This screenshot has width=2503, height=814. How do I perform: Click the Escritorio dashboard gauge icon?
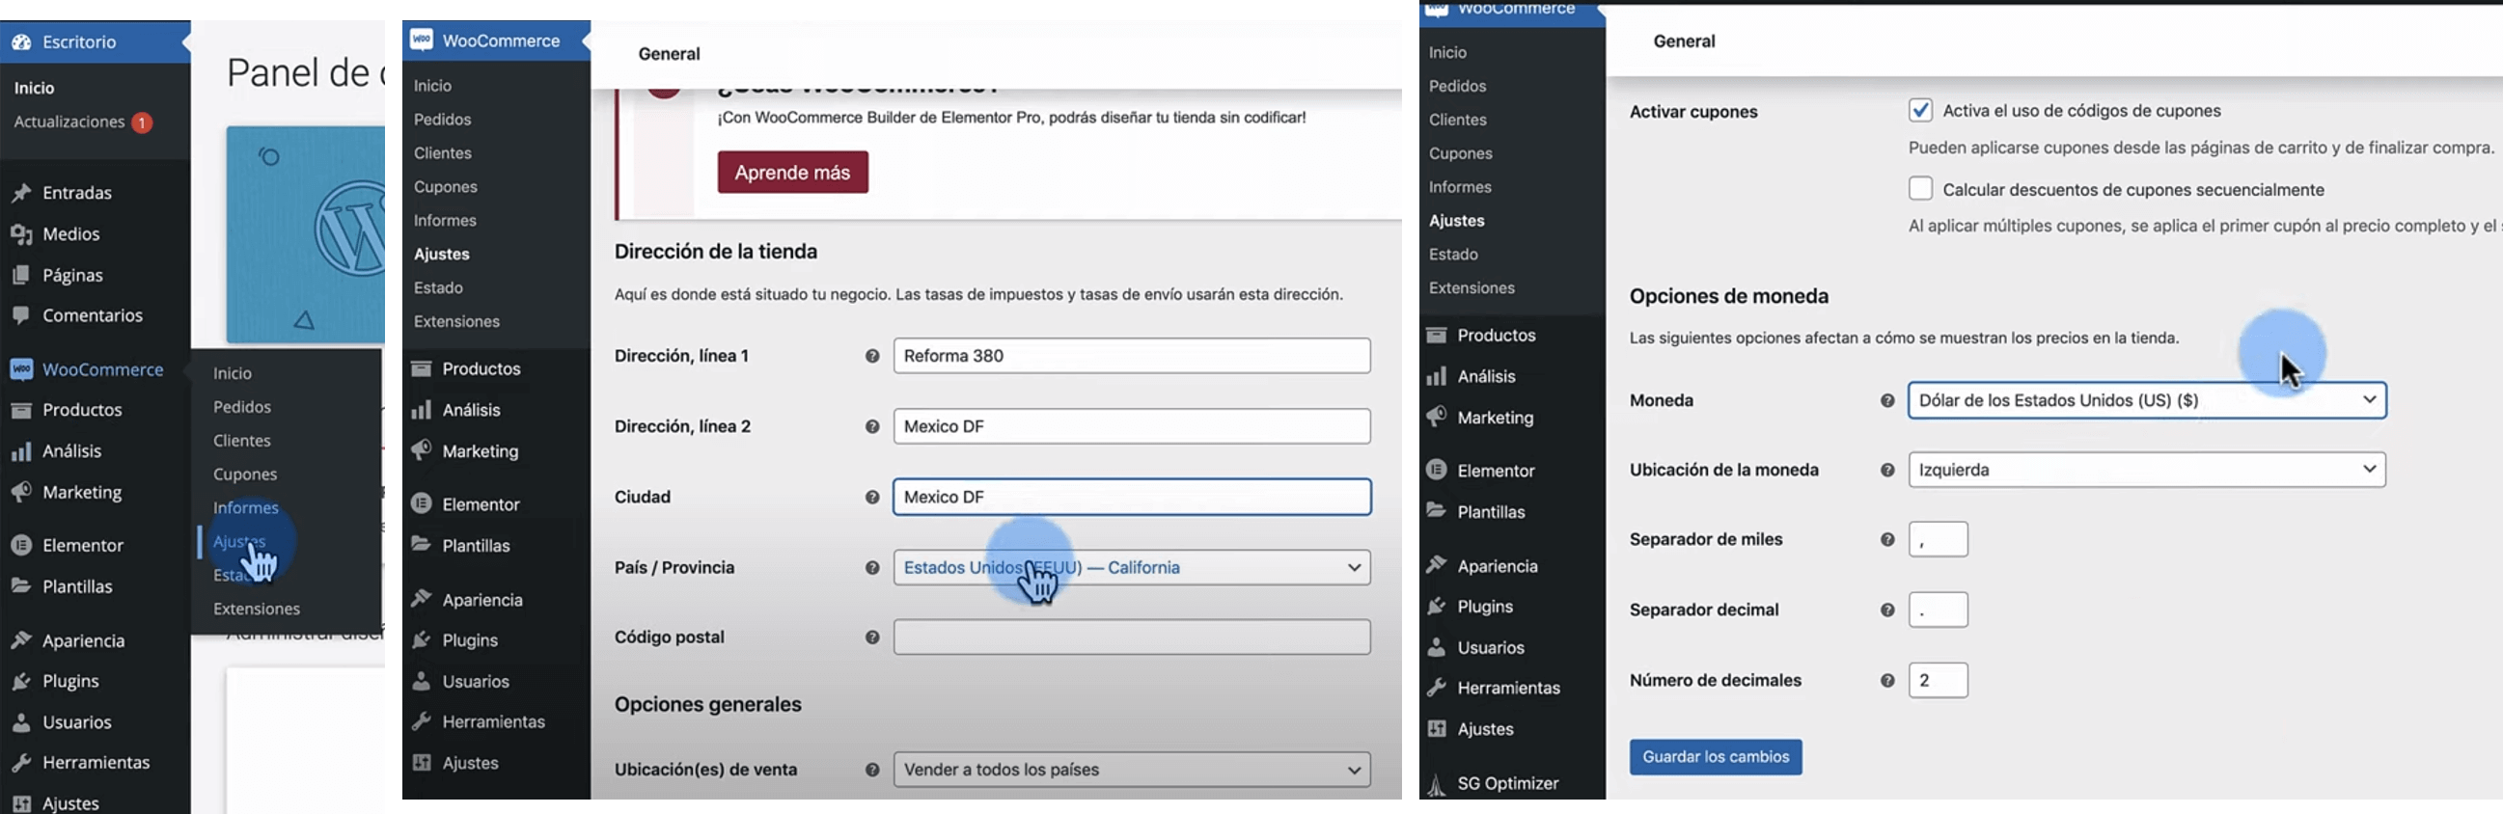coord(22,41)
